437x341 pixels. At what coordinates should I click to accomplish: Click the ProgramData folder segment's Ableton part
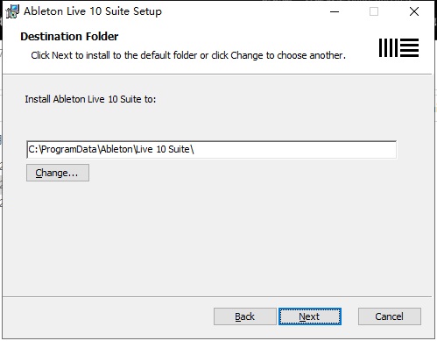click(116, 149)
